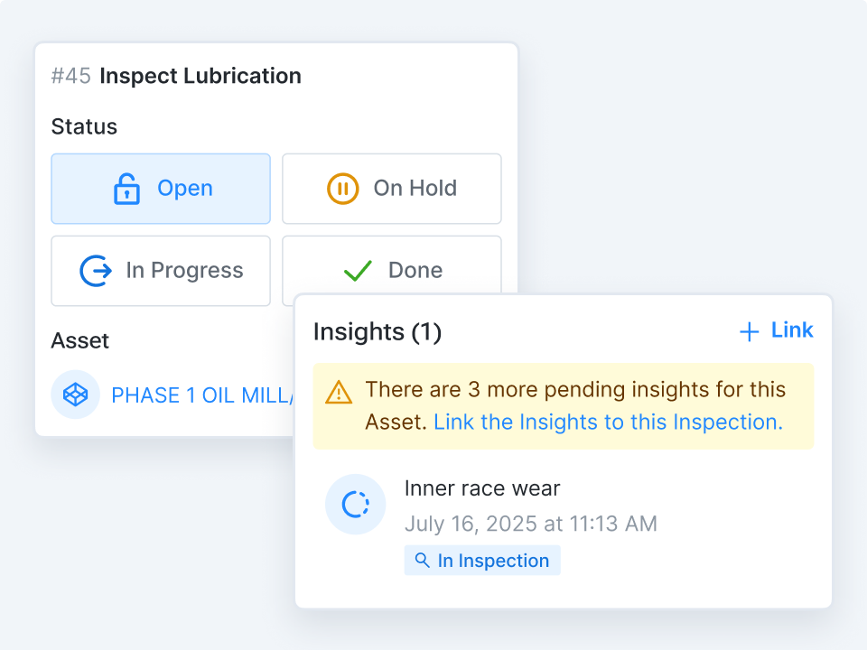This screenshot has width=867, height=650.
Task: Follow "Link the Insights to this Inspection" link
Action: click(x=608, y=422)
